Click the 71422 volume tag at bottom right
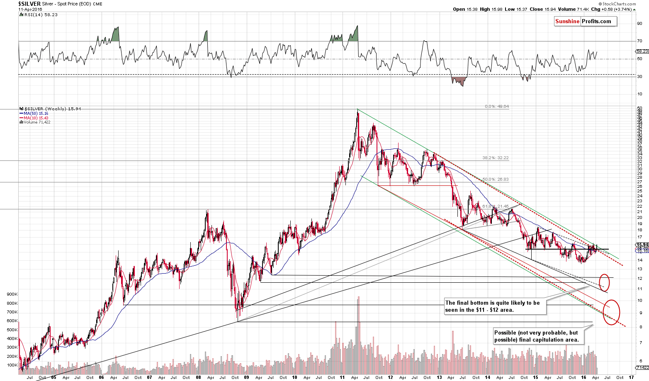Screen dimensions: 649x381 click(x=642, y=367)
